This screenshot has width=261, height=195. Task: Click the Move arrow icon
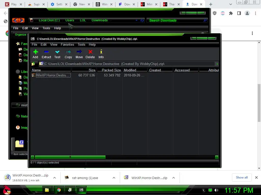click(x=79, y=54)
